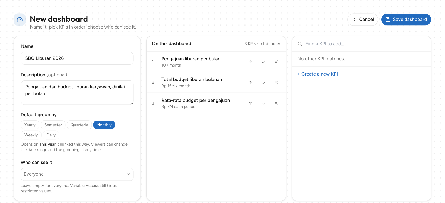Move 'Rata-rata budget per pengajuan' up
This screenshot has height=203, width=445.
tap(250, 103)
